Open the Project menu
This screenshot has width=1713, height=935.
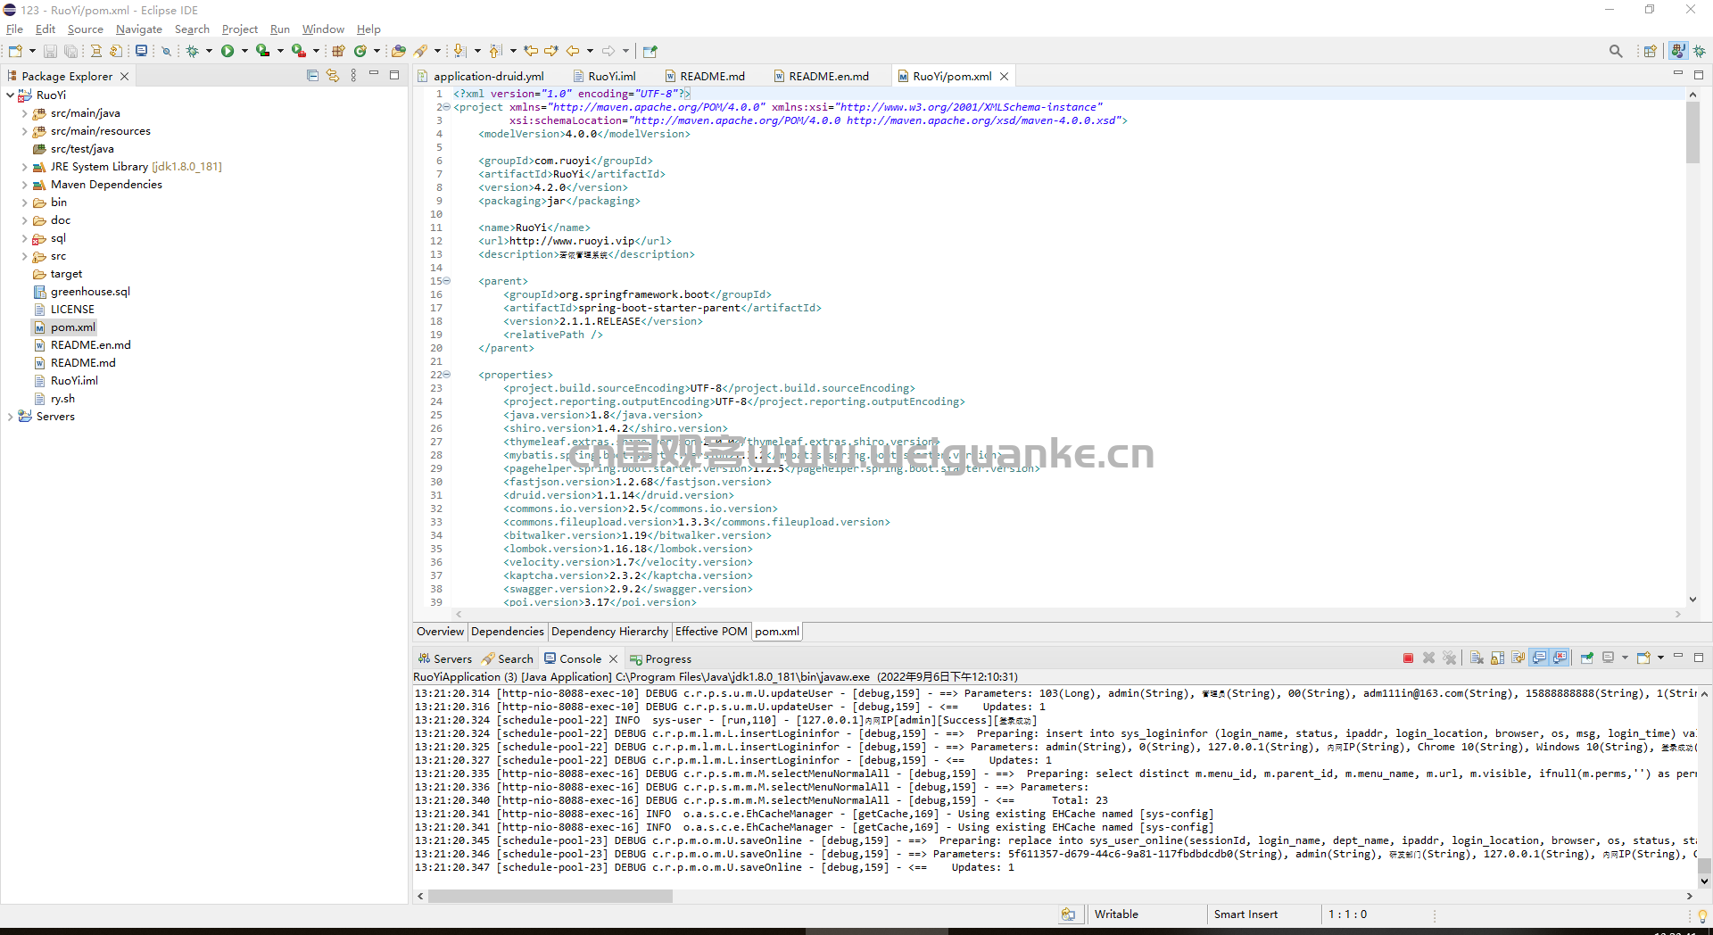[239, 29]
